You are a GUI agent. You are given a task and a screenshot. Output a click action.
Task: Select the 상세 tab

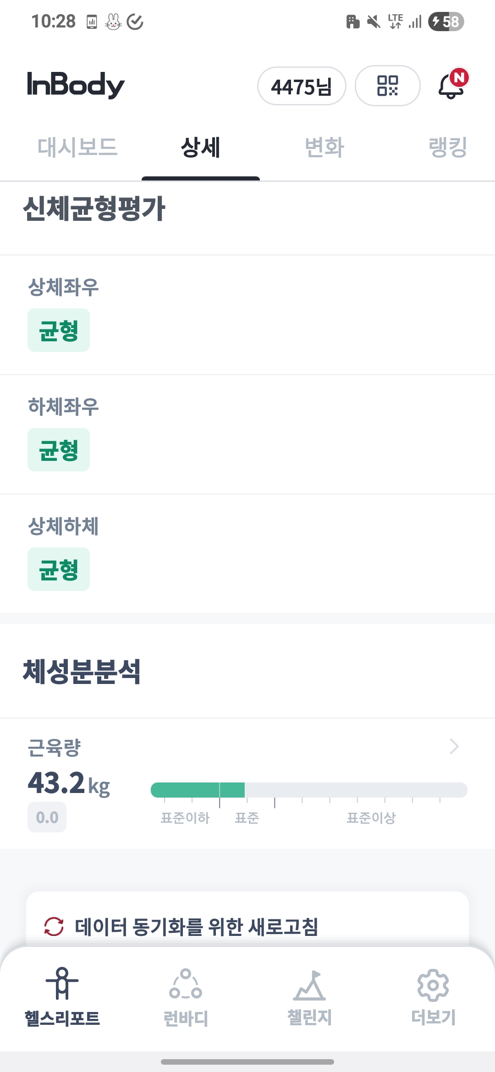pyautogui.click(x=201, y=148)
